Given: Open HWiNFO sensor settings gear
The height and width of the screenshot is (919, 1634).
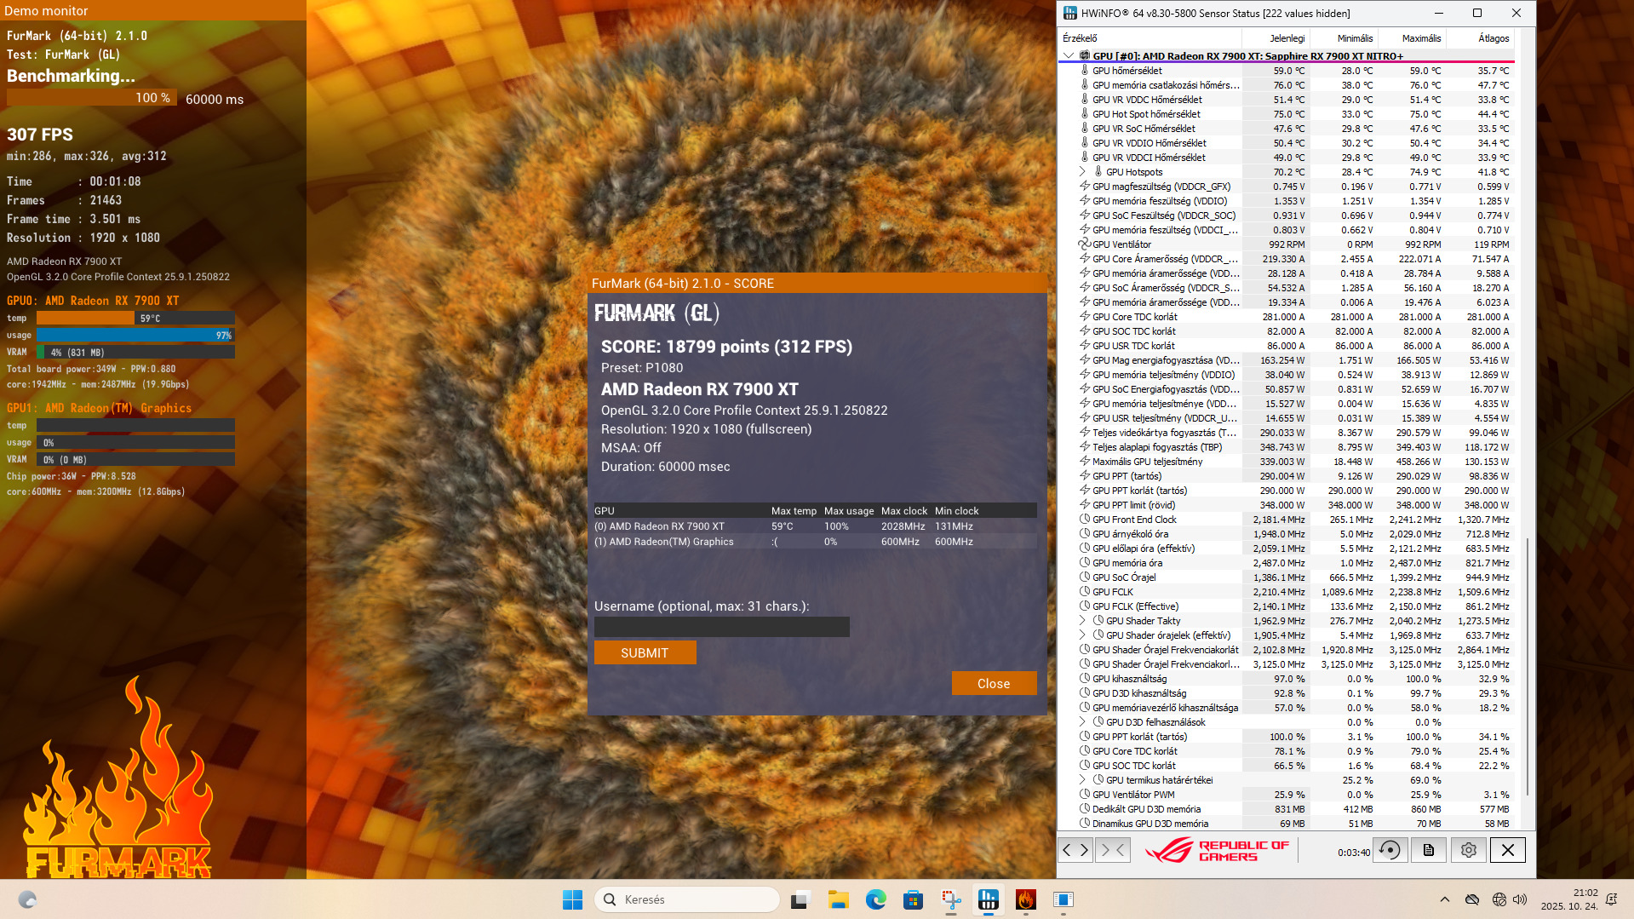Looking at the screenshot, I should tap(1469, 850).
